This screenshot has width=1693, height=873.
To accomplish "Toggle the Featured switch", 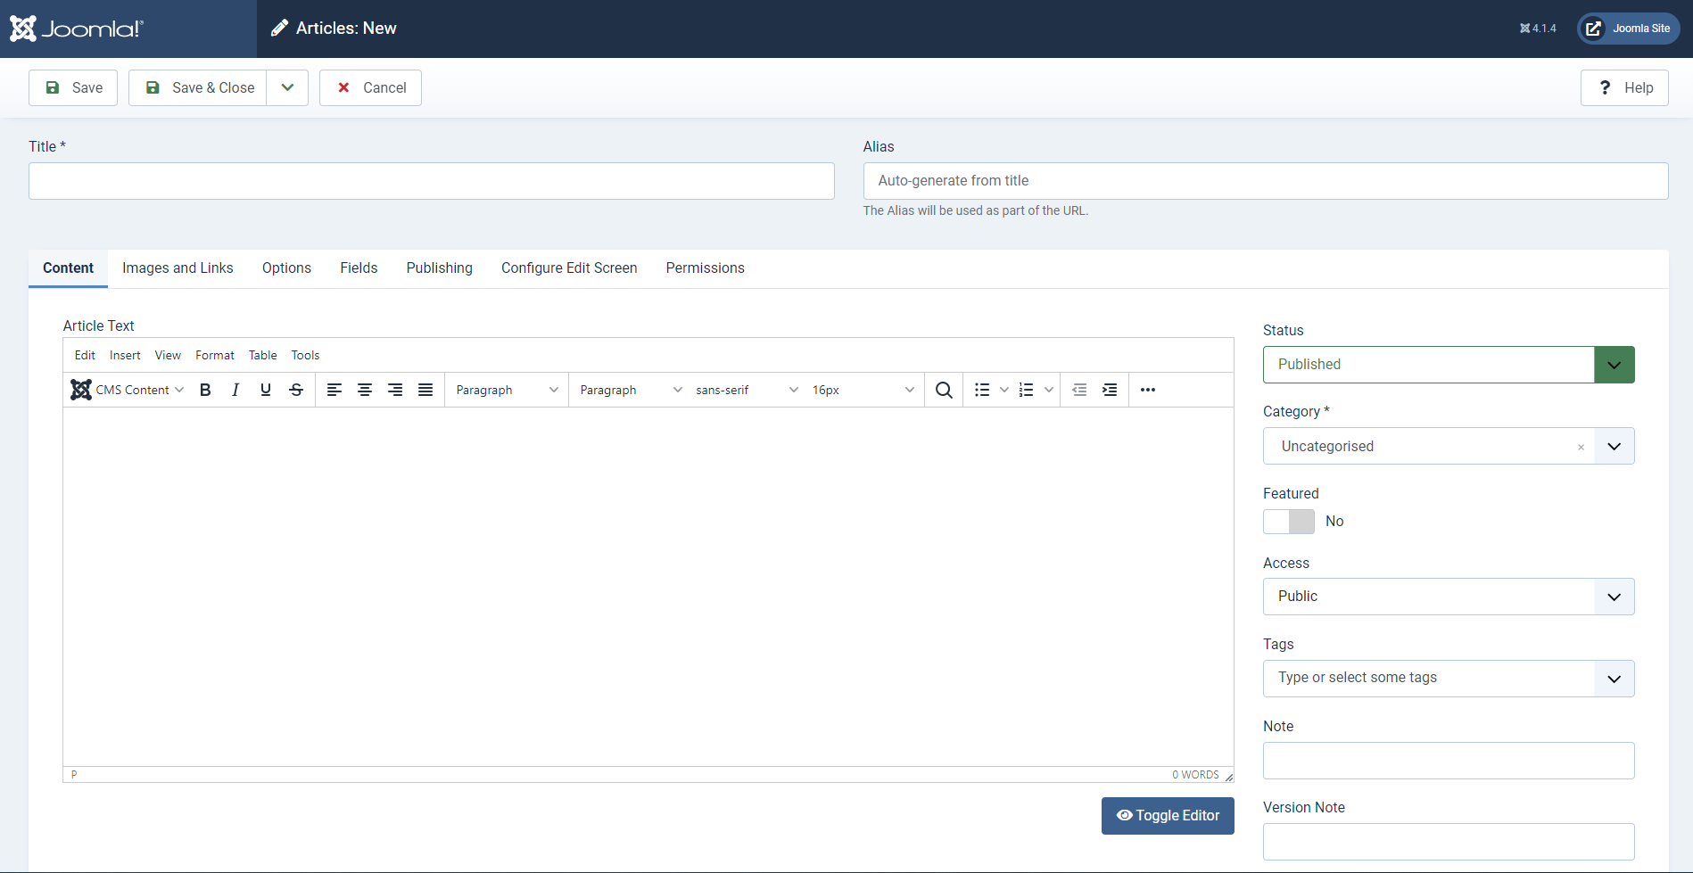I will point(1289,522).
